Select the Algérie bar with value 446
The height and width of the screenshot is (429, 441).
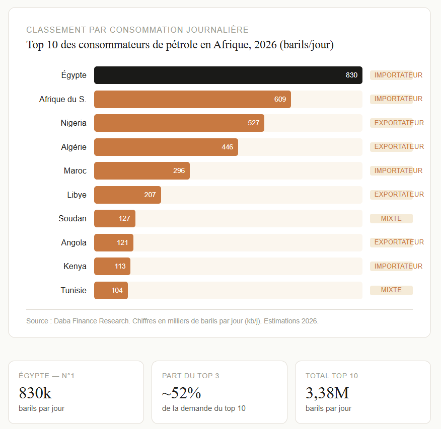coord(166,147)
